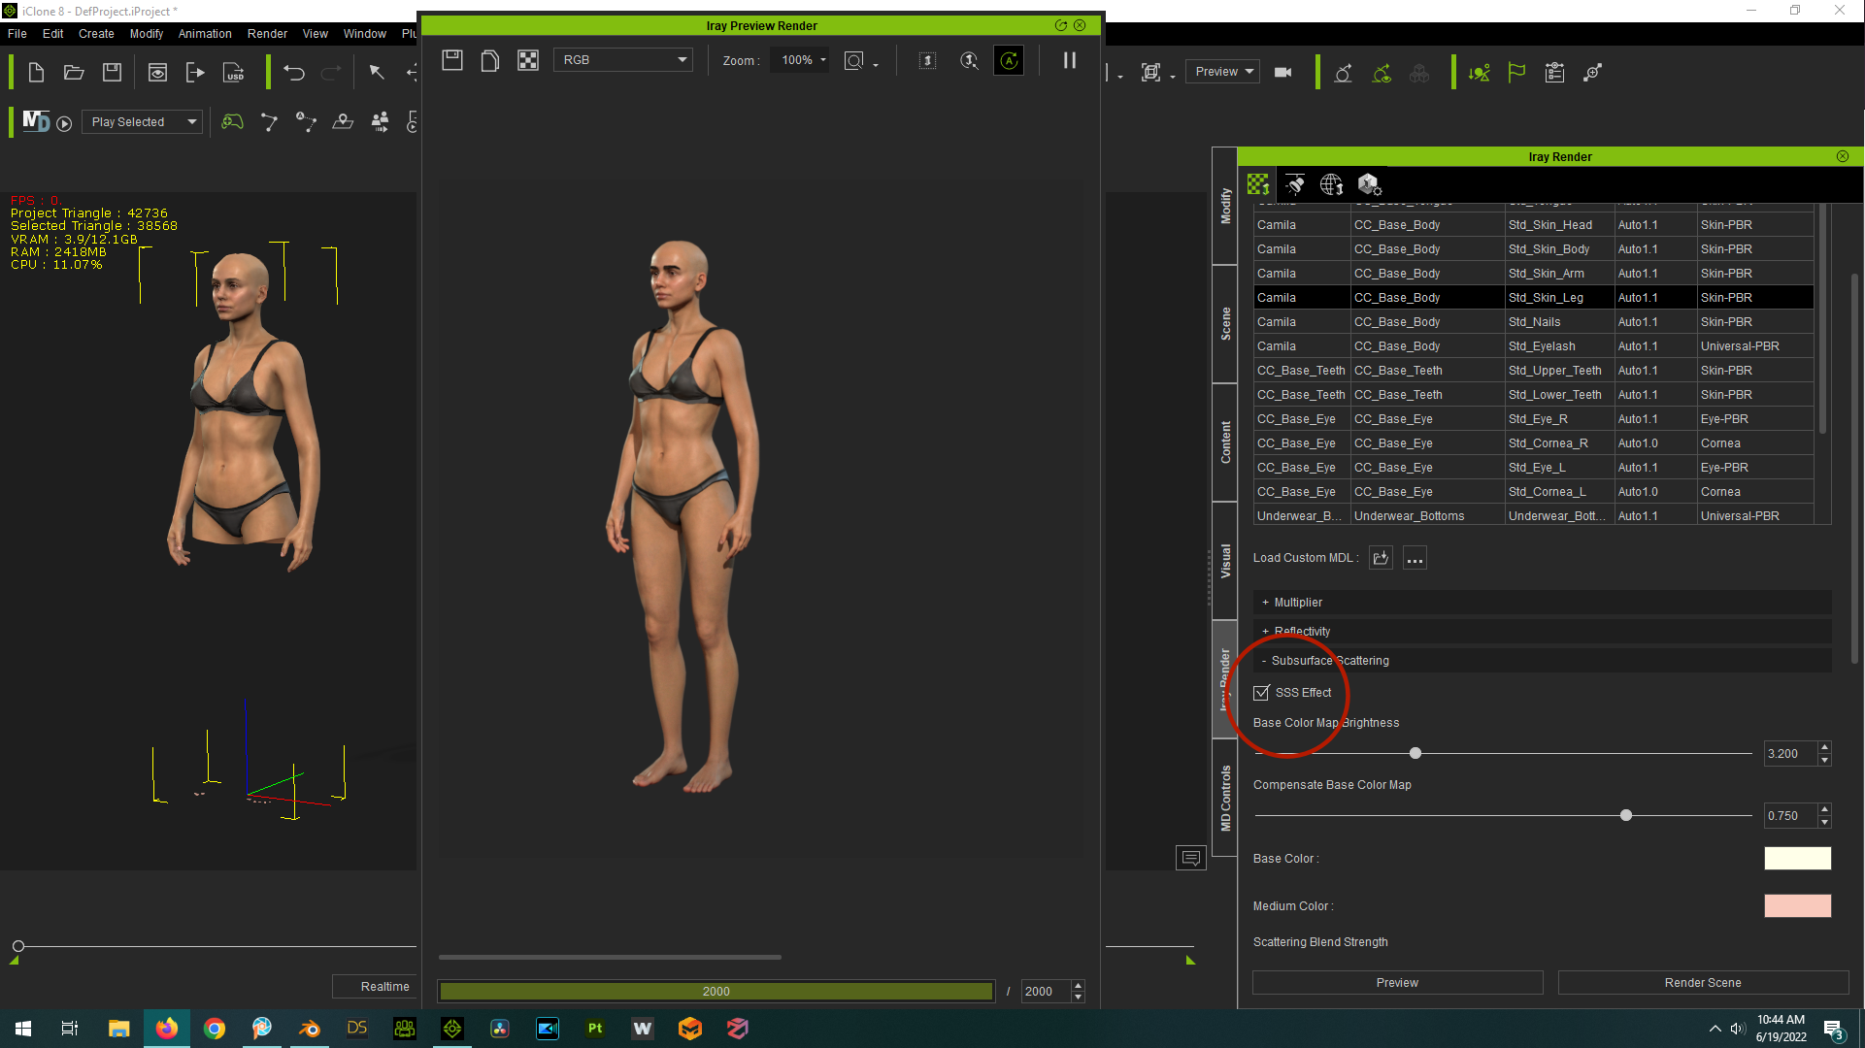Click the actual size icon in Iray preview
The width and height of the screenshot is (1865, 1048).
point(927,60)
